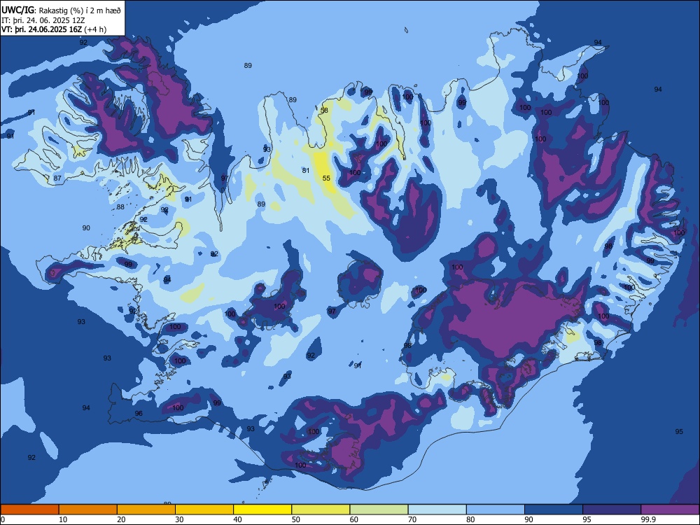Click the purple above-99.9 legend swatch

[670, 510]
